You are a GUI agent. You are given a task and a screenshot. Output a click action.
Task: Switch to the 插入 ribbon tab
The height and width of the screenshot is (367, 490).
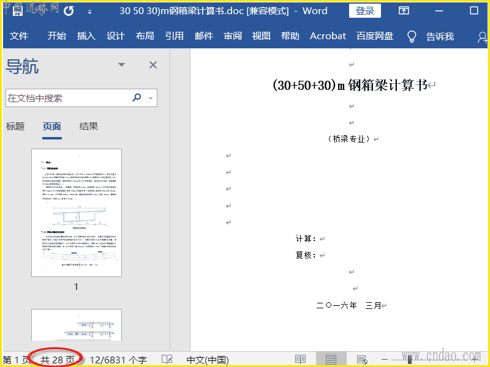86,36
